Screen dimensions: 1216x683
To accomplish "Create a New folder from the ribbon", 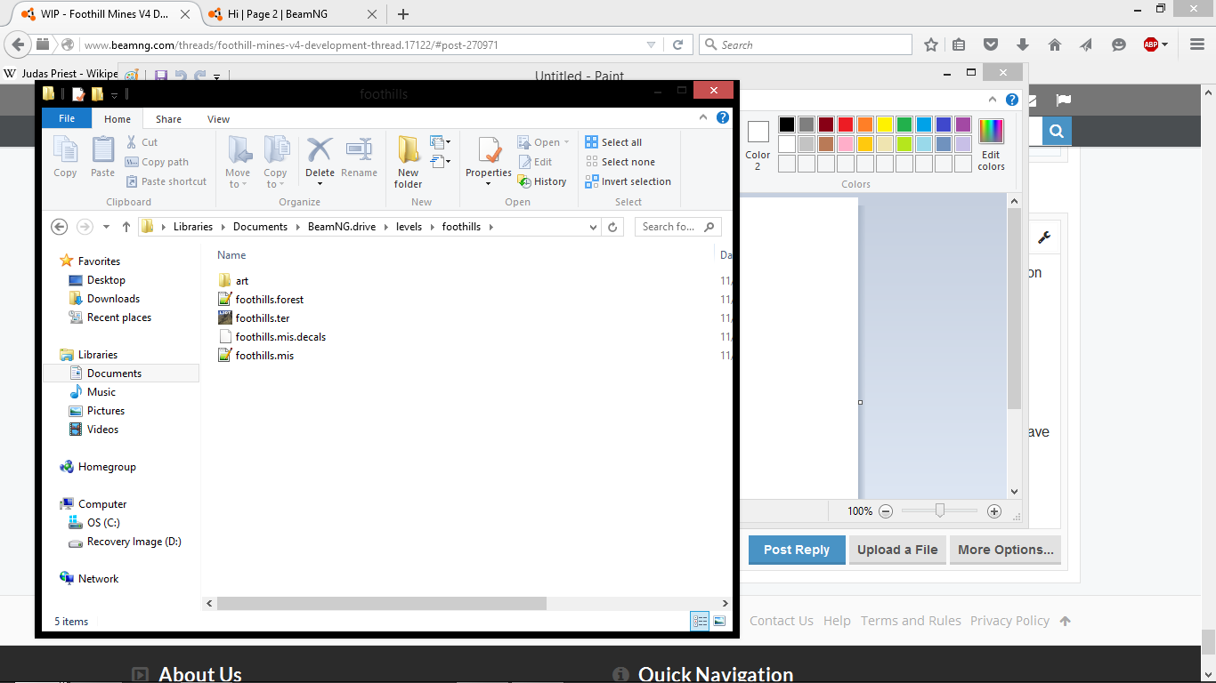I will coord(409,162).
